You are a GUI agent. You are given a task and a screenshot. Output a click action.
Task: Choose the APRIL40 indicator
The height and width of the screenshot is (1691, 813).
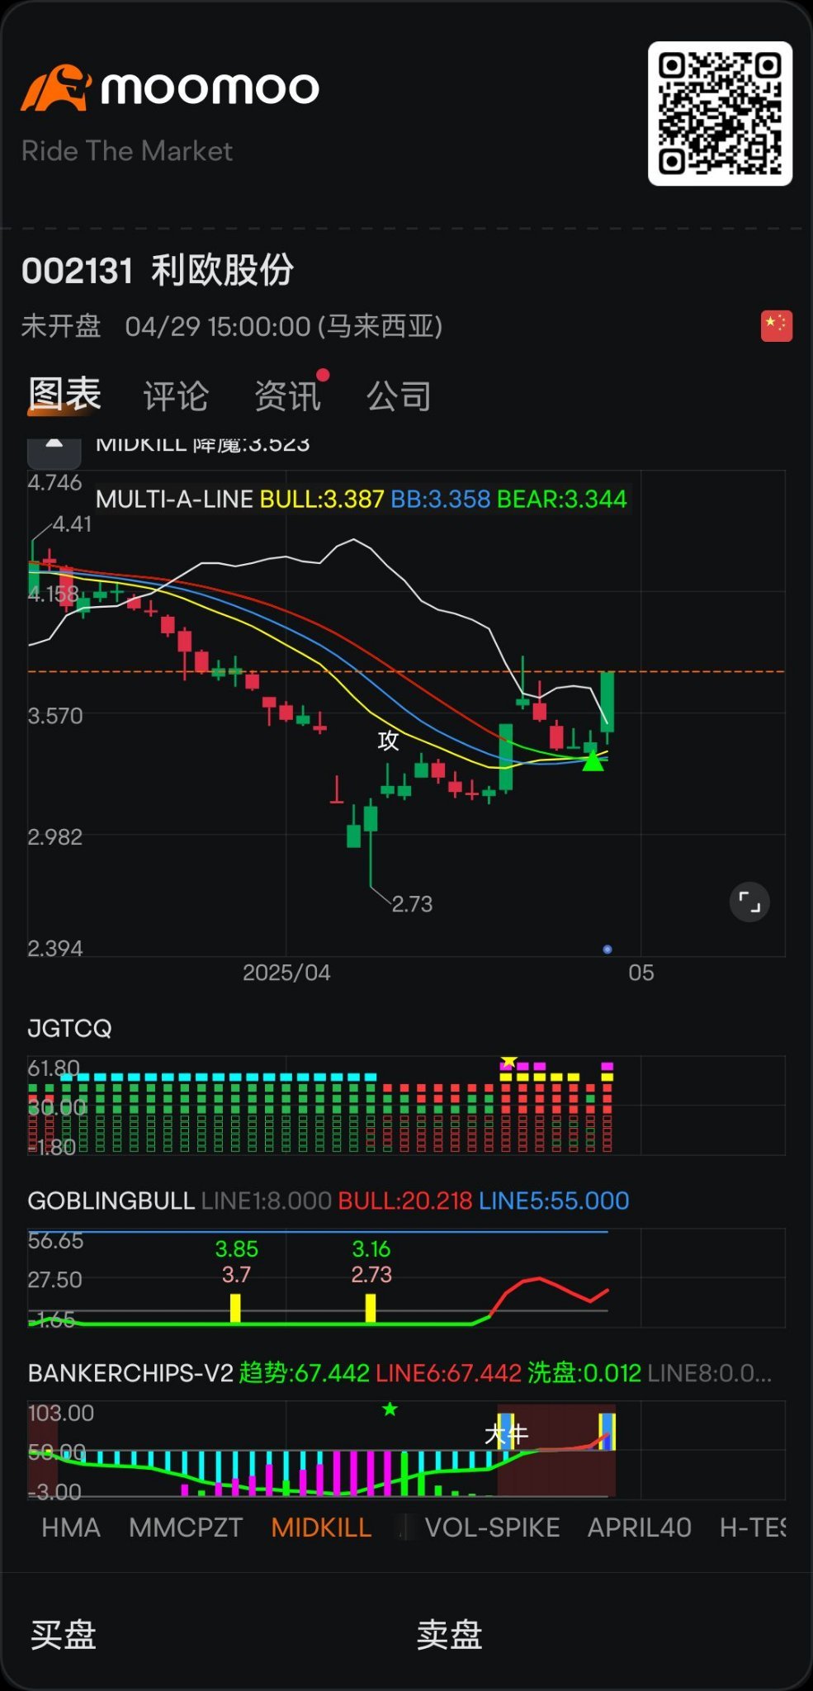639,1528
